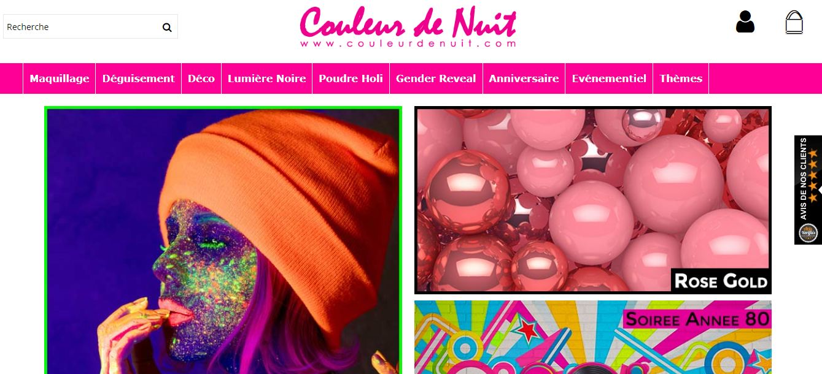Open the shopping bag cart icon

tap(794, 22)
